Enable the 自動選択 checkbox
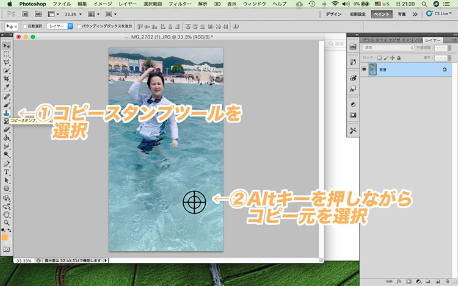 25,26
